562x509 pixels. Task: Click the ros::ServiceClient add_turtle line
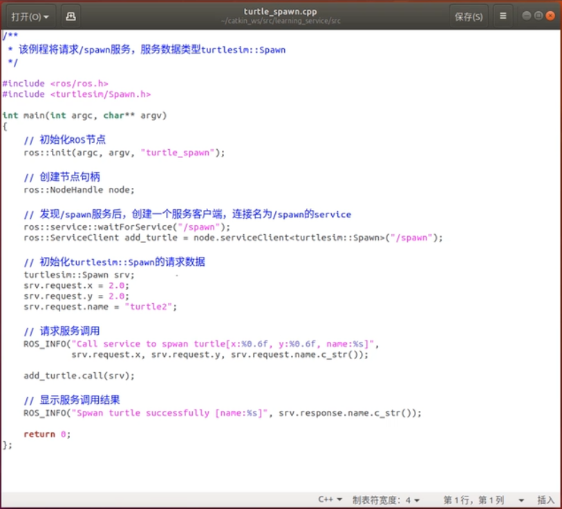(233, 238)
